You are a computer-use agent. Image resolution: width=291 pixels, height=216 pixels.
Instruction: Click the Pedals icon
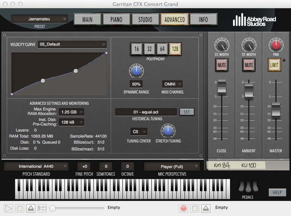tap(248, 186)
